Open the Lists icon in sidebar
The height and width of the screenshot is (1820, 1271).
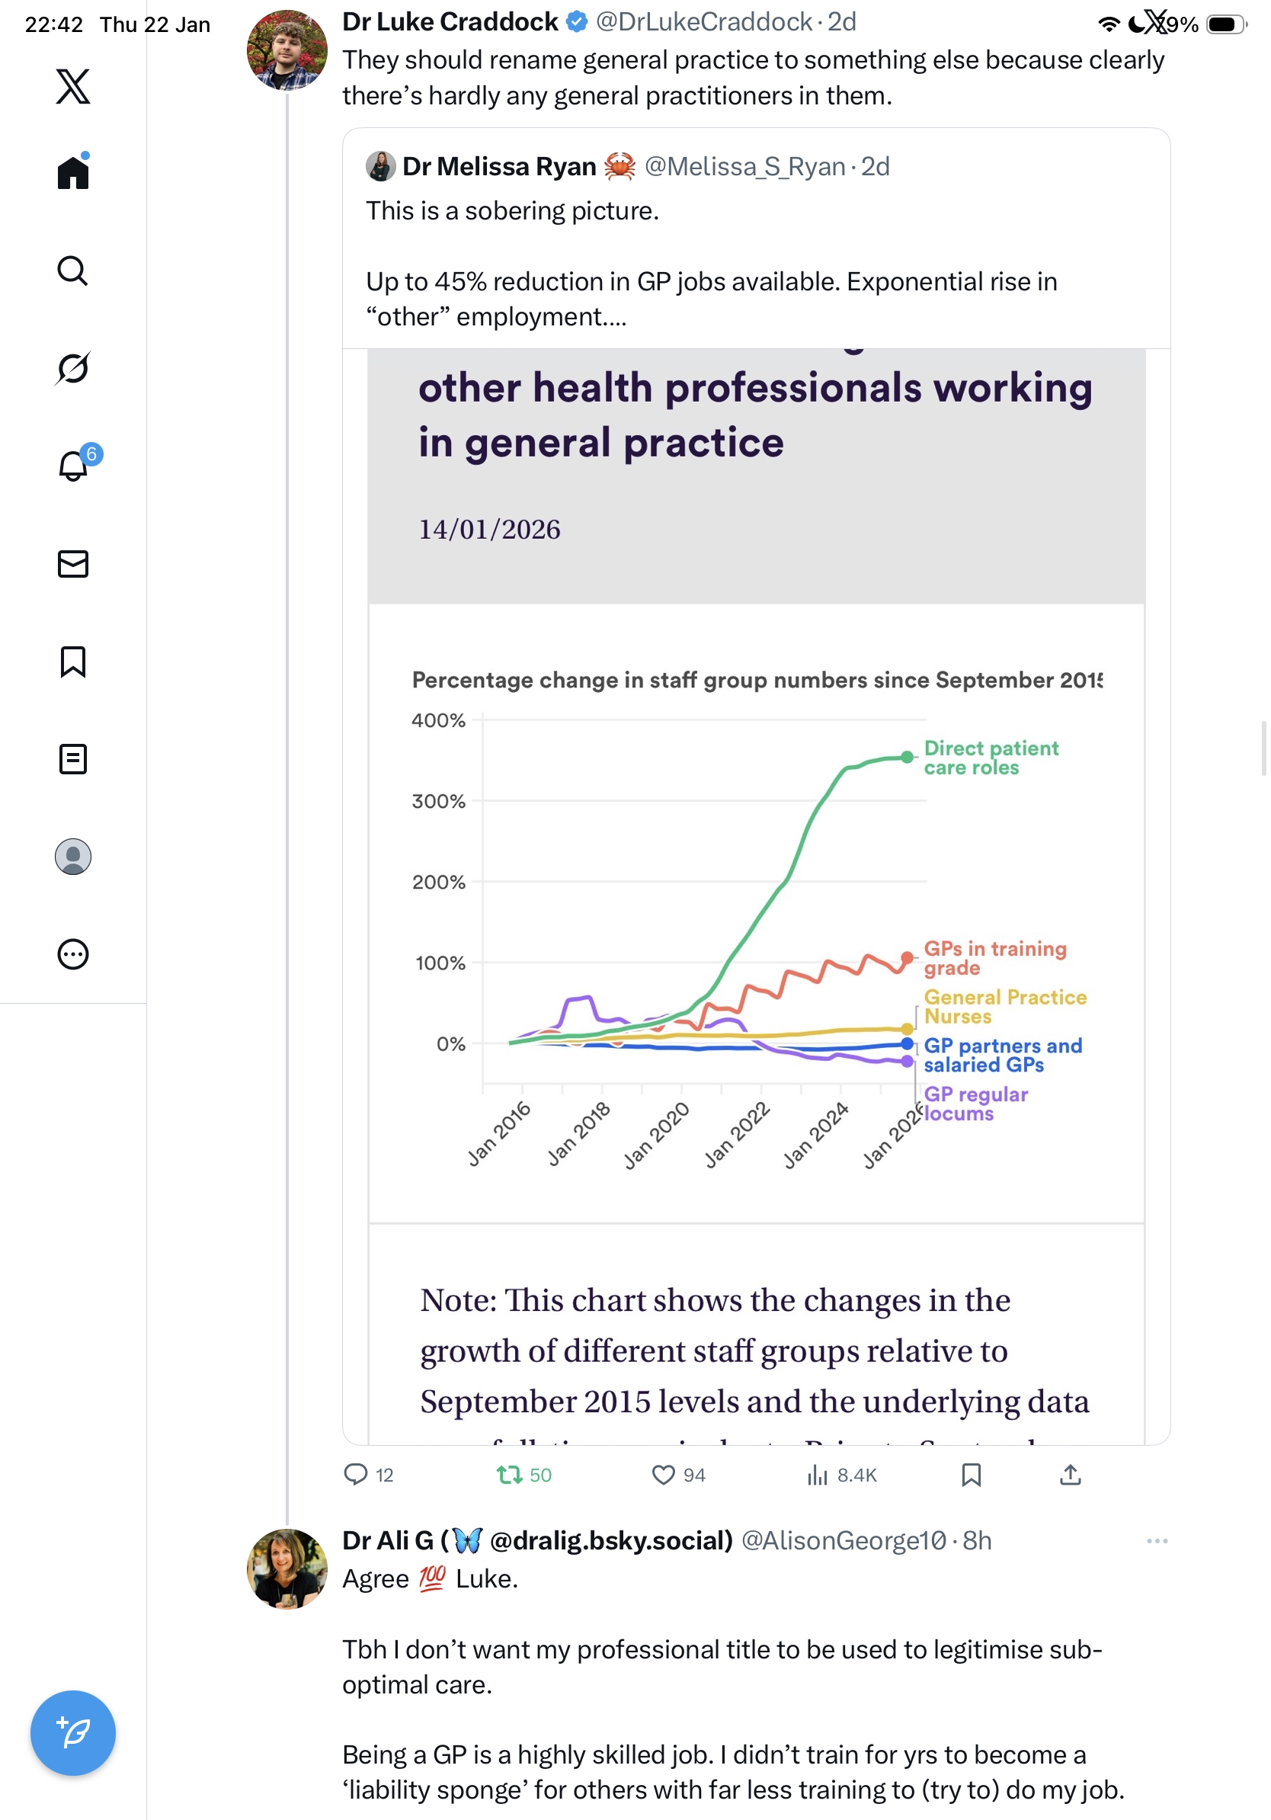73,758
